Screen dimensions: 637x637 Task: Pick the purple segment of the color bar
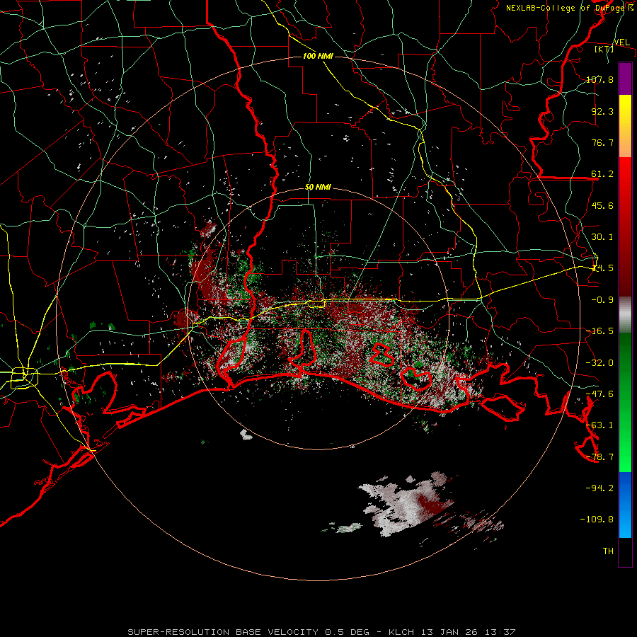pos(625,79)
